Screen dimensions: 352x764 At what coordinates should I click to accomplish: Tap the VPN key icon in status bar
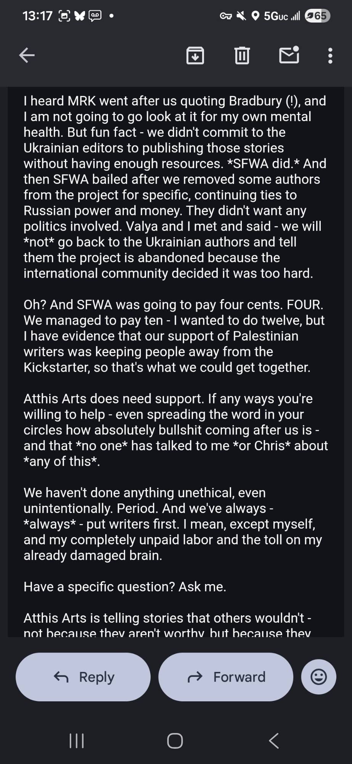pos(226,16)
